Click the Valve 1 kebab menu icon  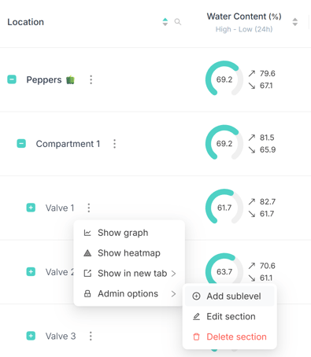tap(89, 208)
